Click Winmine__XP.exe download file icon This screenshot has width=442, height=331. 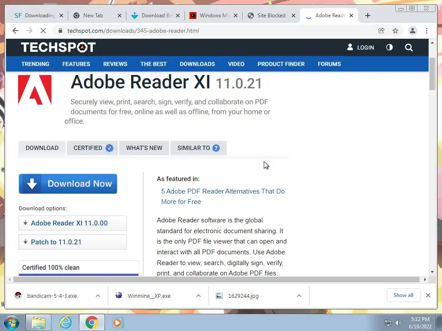[119, 295]
